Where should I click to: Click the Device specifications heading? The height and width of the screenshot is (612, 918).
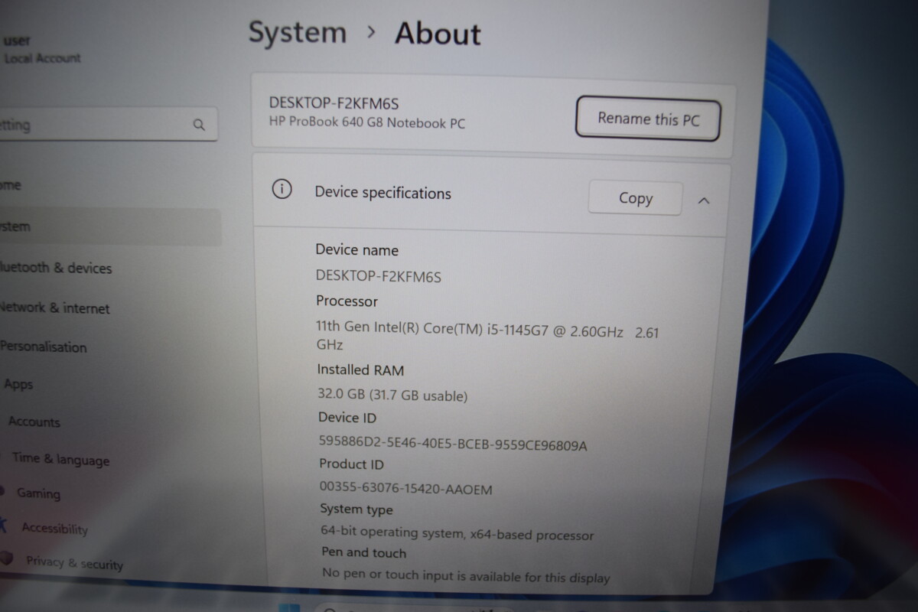[383, 193]
